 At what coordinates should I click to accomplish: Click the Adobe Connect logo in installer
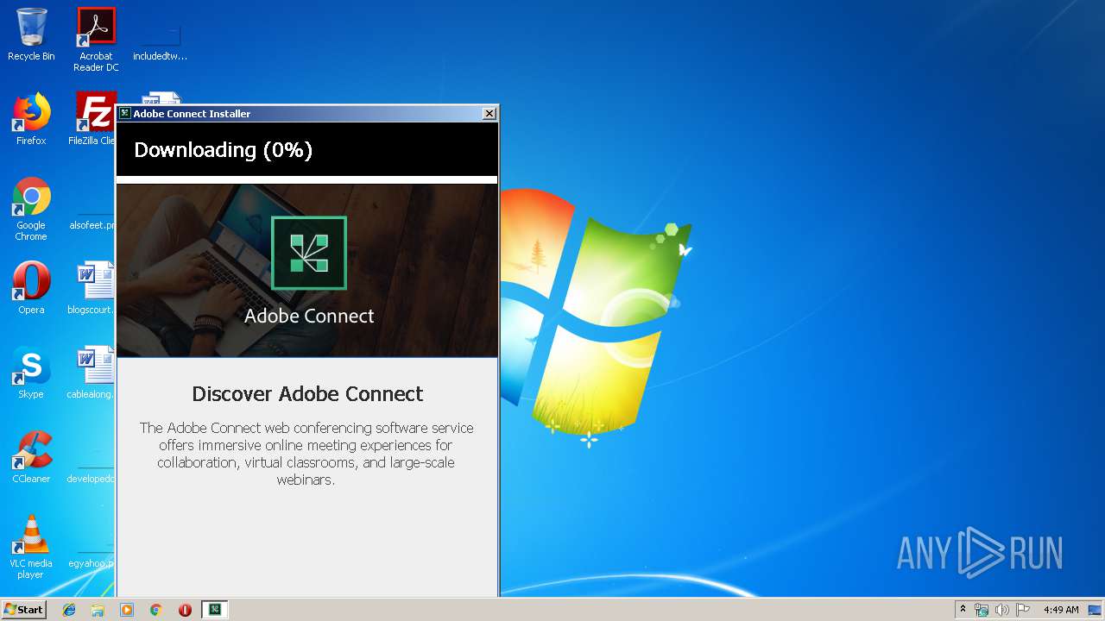[309, 253]
